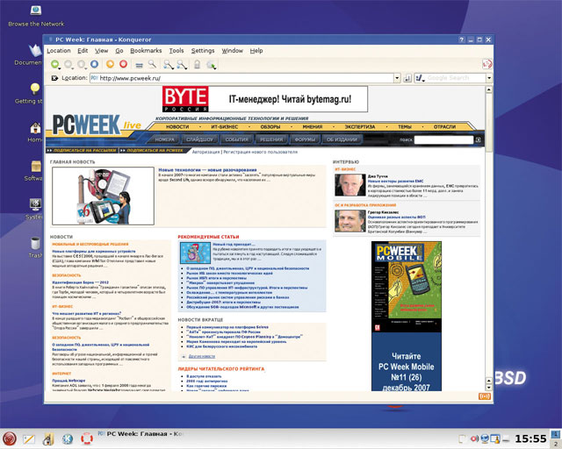562x449 pixels.
Task: Open the Help menu in Konqueror
Action: (256, 51)
